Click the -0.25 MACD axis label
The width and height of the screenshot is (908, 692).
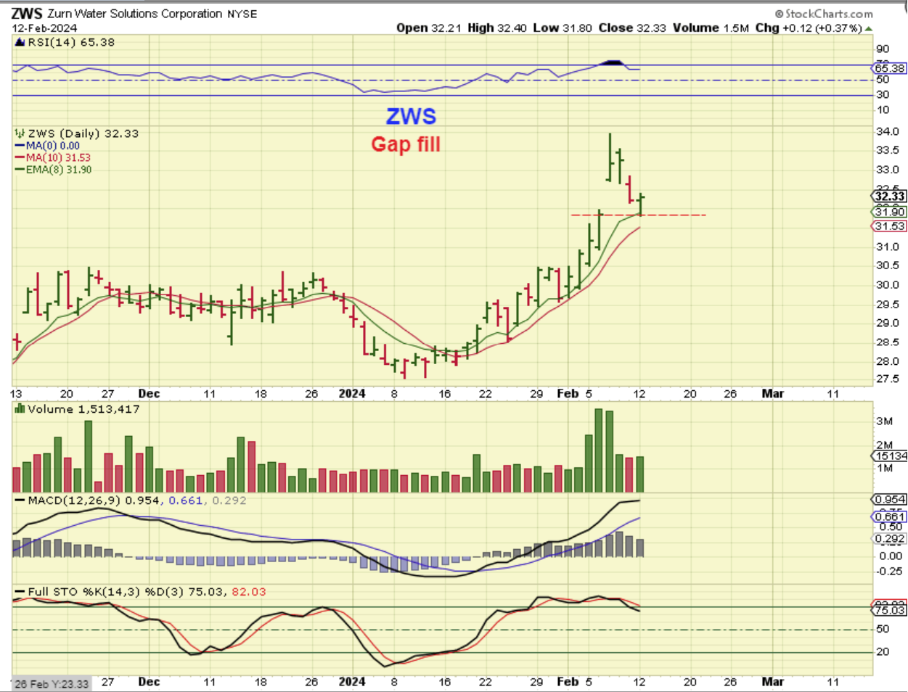point(888,571)
